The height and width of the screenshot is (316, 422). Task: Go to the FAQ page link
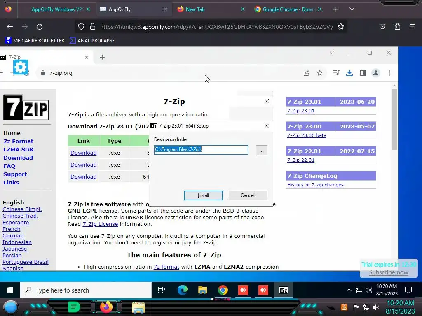(9, 166)
